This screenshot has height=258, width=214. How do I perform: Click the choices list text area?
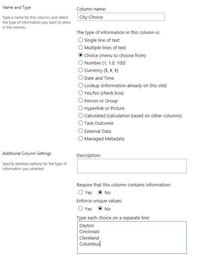pos(131,237)
